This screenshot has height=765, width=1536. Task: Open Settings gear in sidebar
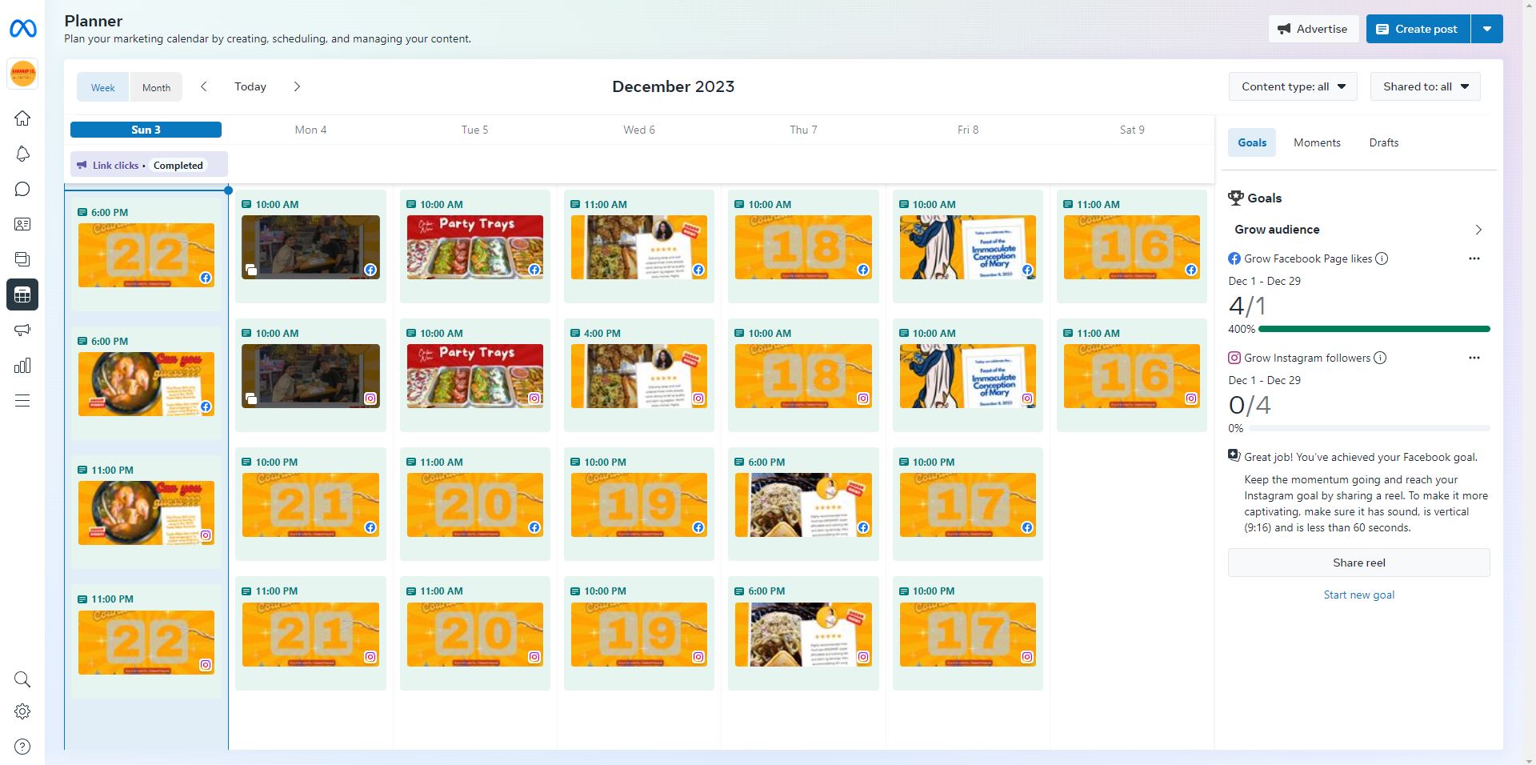22,711
